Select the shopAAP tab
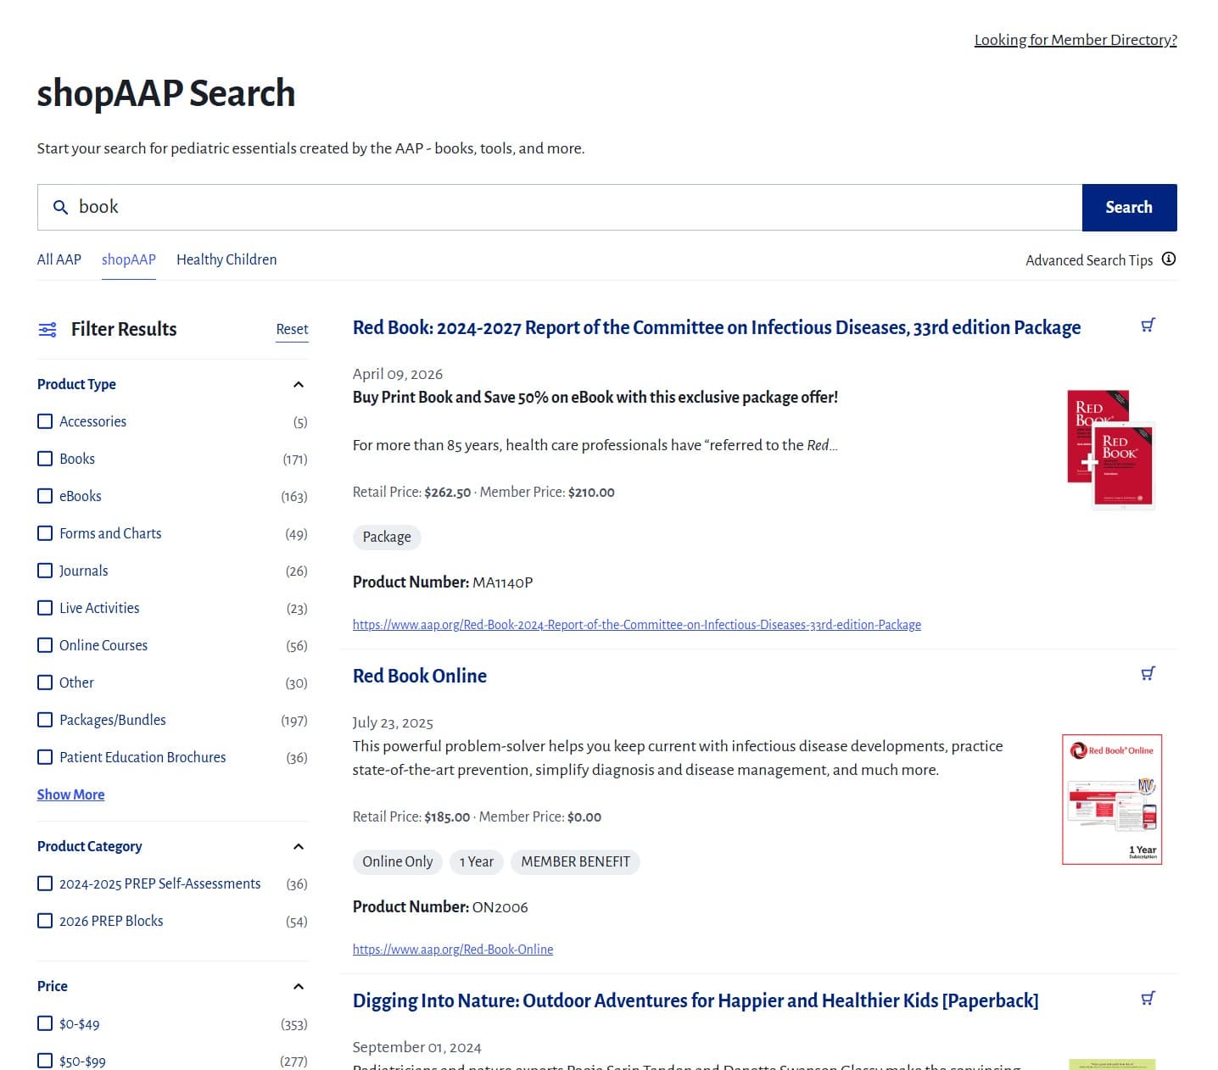This screenshot has width=1218, height=1070. click(x=129, y=259)
